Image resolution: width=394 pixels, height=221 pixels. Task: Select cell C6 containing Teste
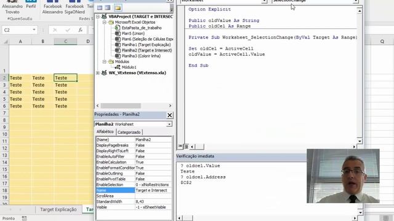click(x=65, y=106)
